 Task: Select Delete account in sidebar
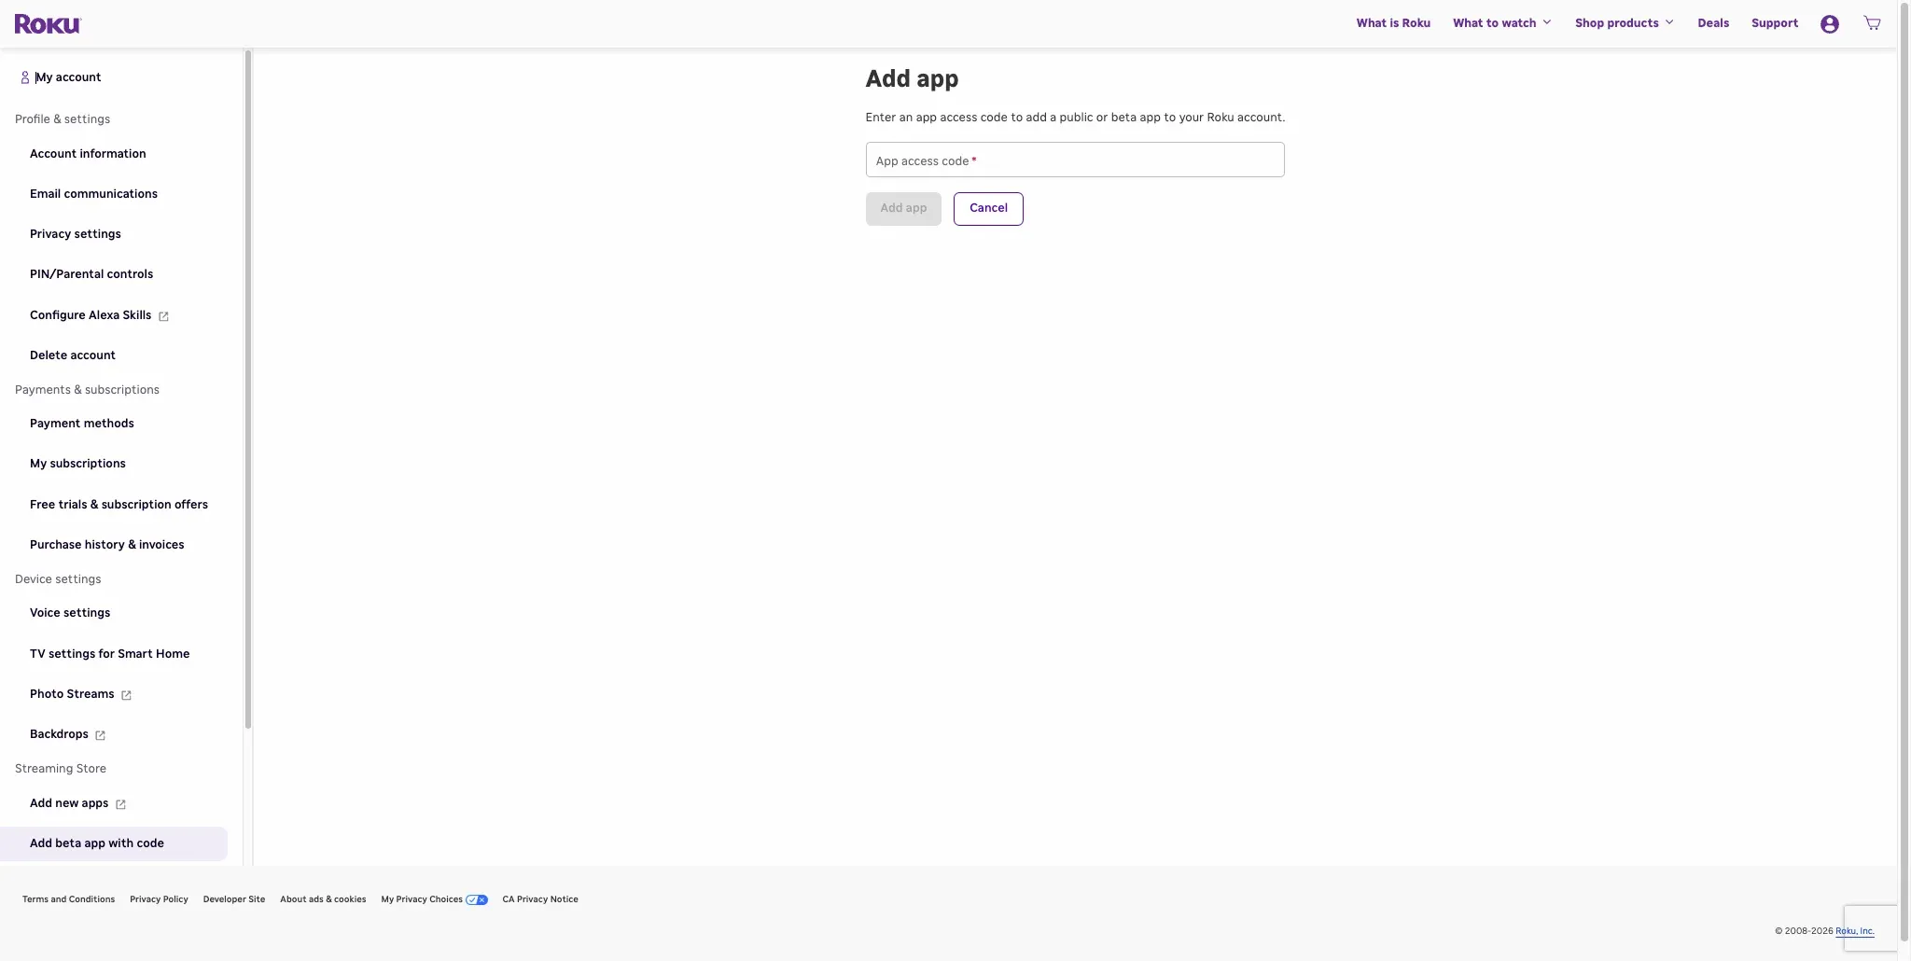point(73,355)
